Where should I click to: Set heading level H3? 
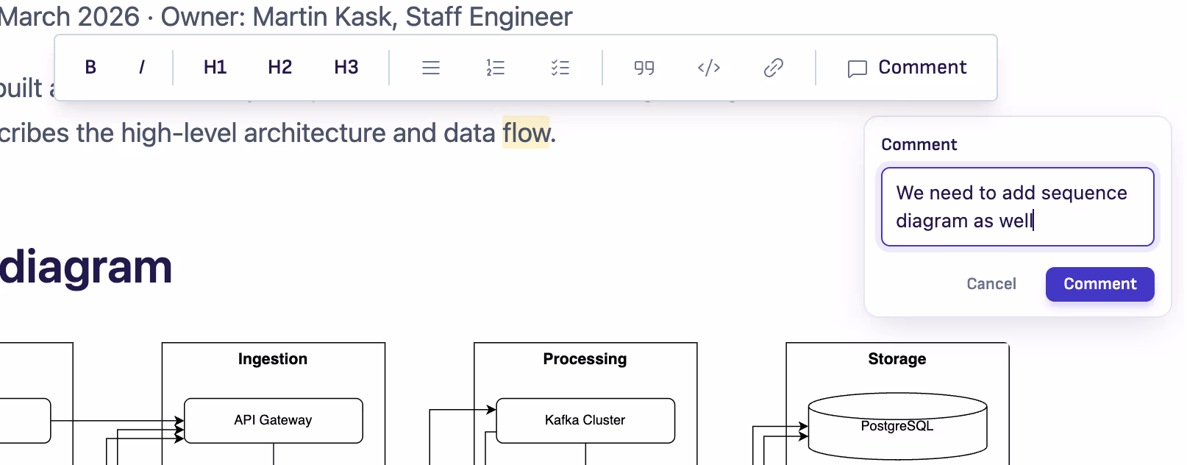pos(346,68)
